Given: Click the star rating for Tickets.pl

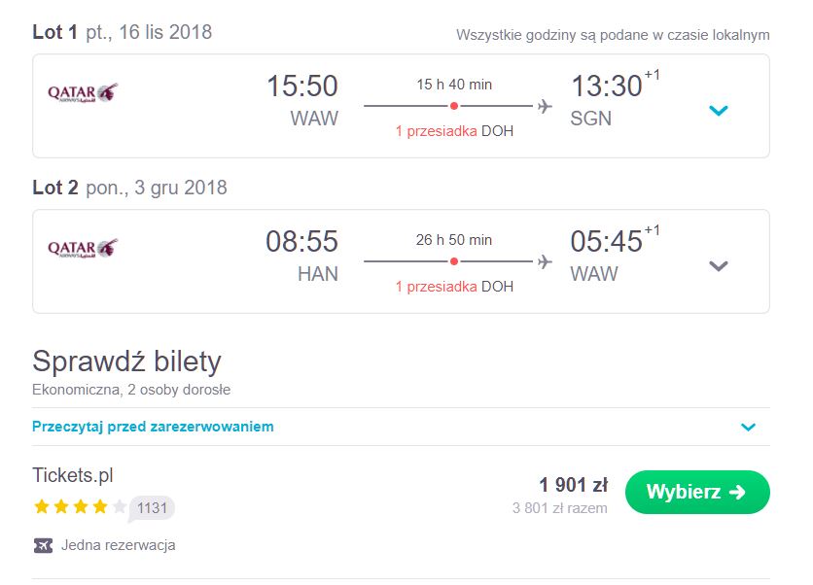Looking at the screenshot, I should [80, 506].
